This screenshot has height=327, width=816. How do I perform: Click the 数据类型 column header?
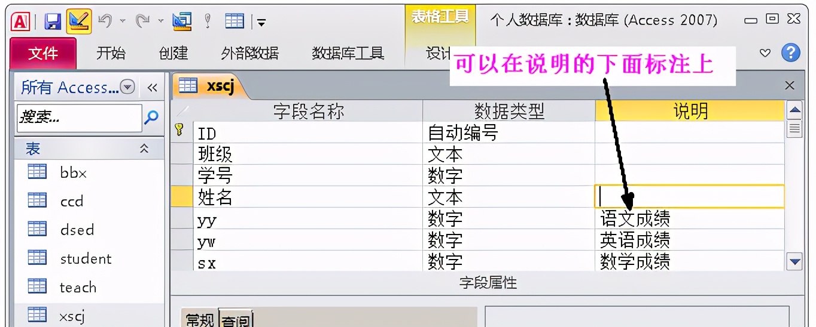(x=509, y=111)
